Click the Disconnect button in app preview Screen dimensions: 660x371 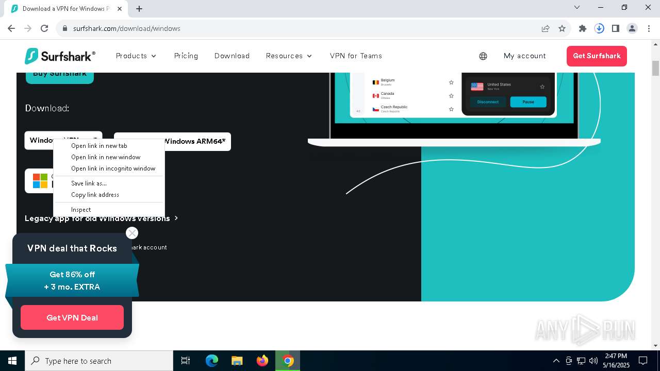coord(488,102)
